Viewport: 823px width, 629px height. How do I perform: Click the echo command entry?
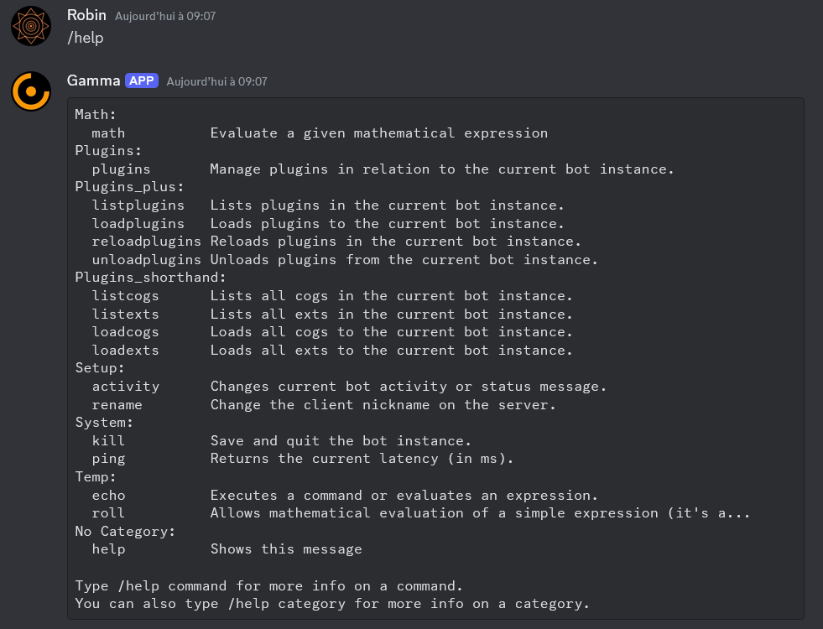pyautogui.click(x=108, y=495)
